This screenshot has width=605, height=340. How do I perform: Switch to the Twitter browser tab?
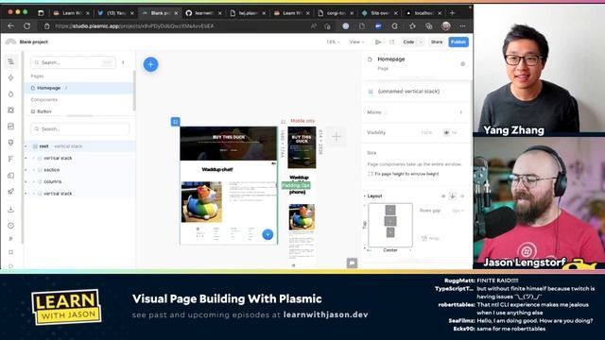click(115, 13)
